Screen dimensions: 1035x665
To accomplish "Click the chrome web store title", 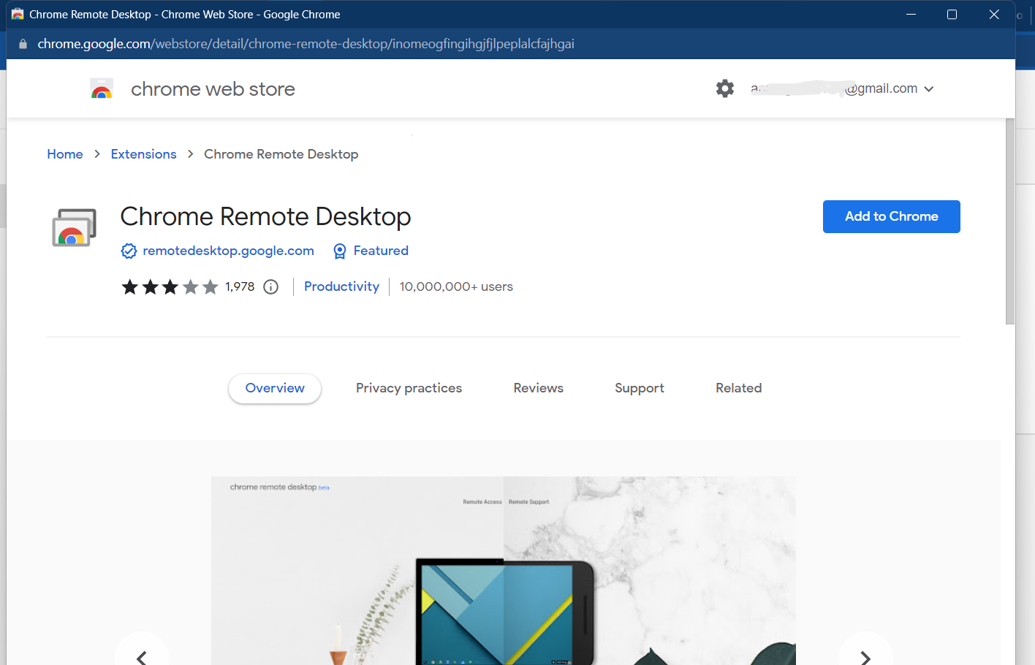I will 213,89.
